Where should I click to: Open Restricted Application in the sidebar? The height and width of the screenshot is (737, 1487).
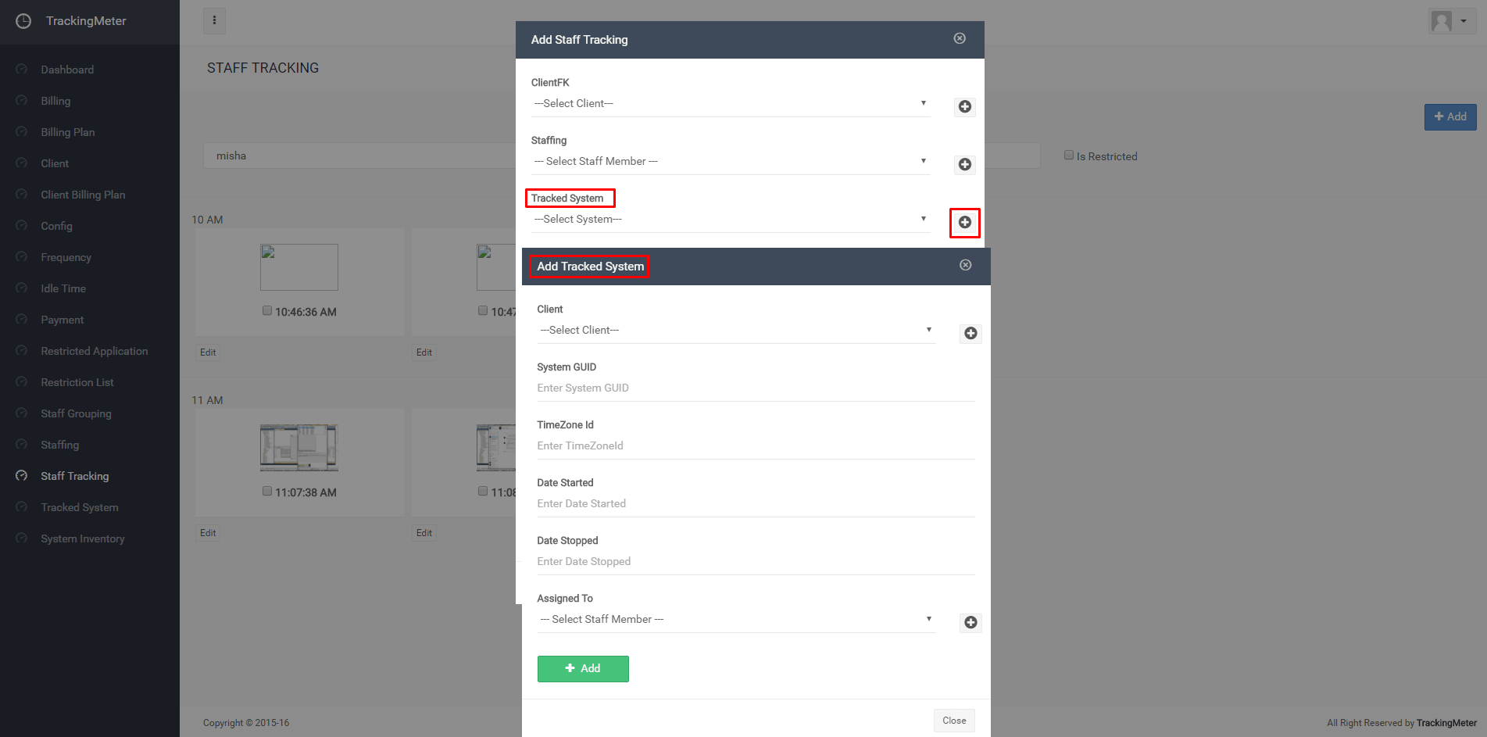(x=94, y=351)
